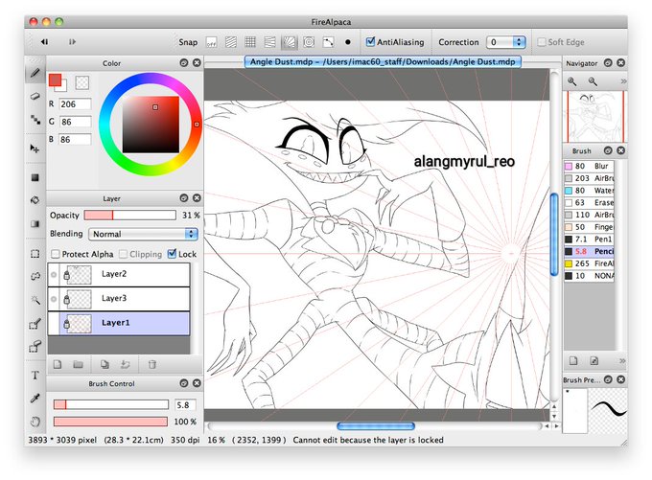
Task: Toggle the layer Lock checkbox
Action: click(x=172, y=254)
